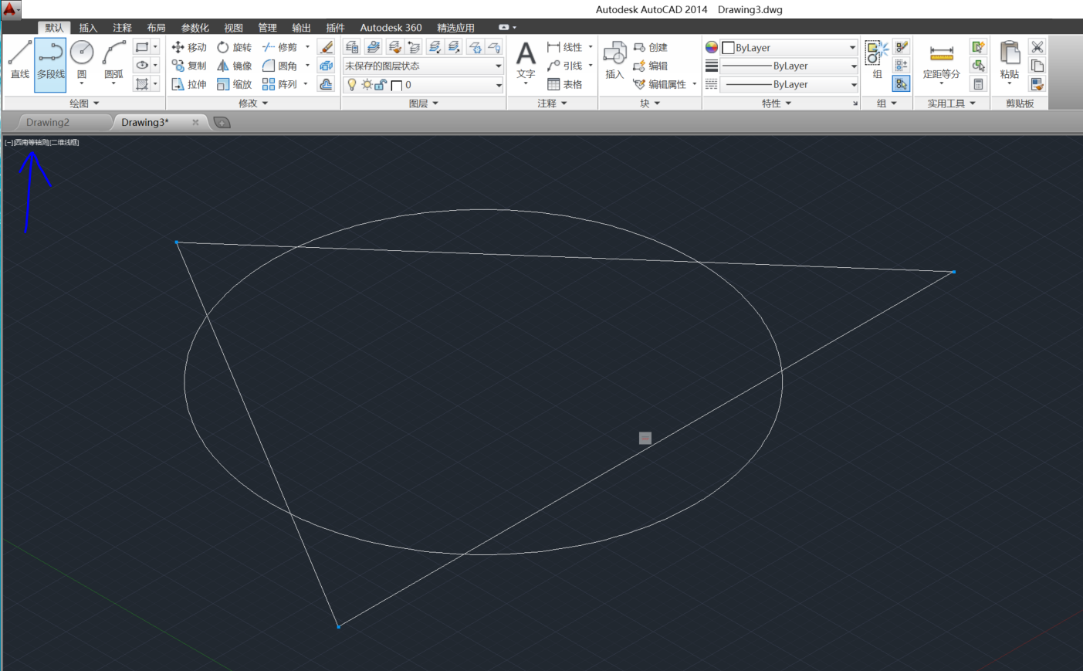Screen dimensions: 1083x671
Task: Expand the 特性 panel
Action: [x=777, y=103]
